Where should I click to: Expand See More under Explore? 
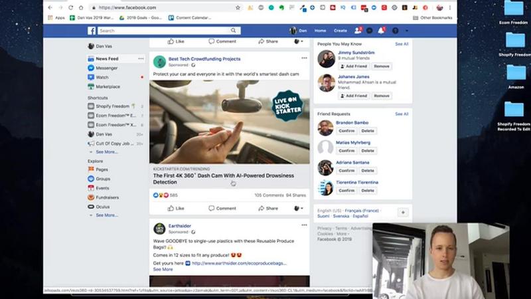click(107, 215)
